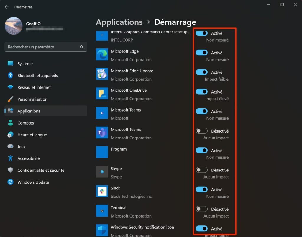Image resolution: width=302 pixels, height=237 pixels.
Task: Click the Terminal app icon
Action: coord(102,211)
